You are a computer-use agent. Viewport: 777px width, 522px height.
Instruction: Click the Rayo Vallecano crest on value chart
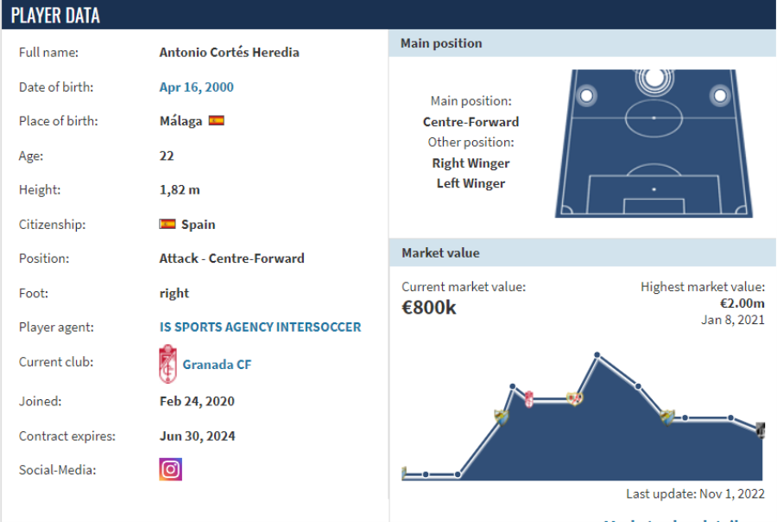coord(575,398)
